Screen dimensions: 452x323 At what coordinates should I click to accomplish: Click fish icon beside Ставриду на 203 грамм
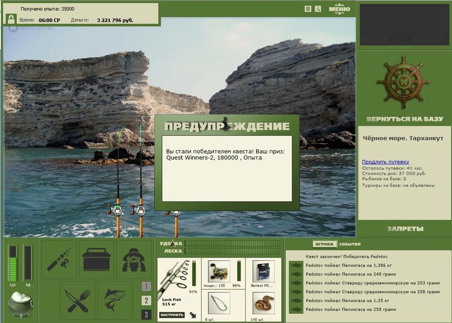coord(295,283)
